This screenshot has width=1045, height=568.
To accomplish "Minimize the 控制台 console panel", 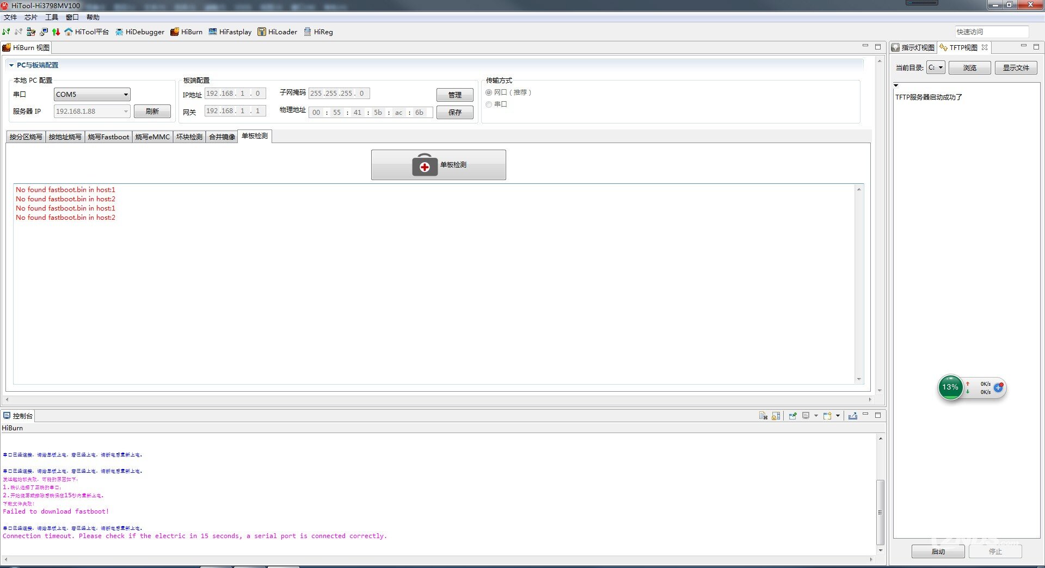I will [865, 415].
